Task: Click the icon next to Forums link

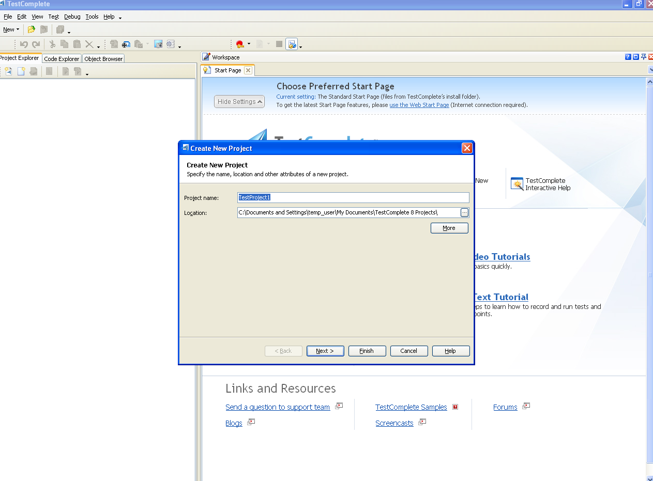Action: [526, 406]
